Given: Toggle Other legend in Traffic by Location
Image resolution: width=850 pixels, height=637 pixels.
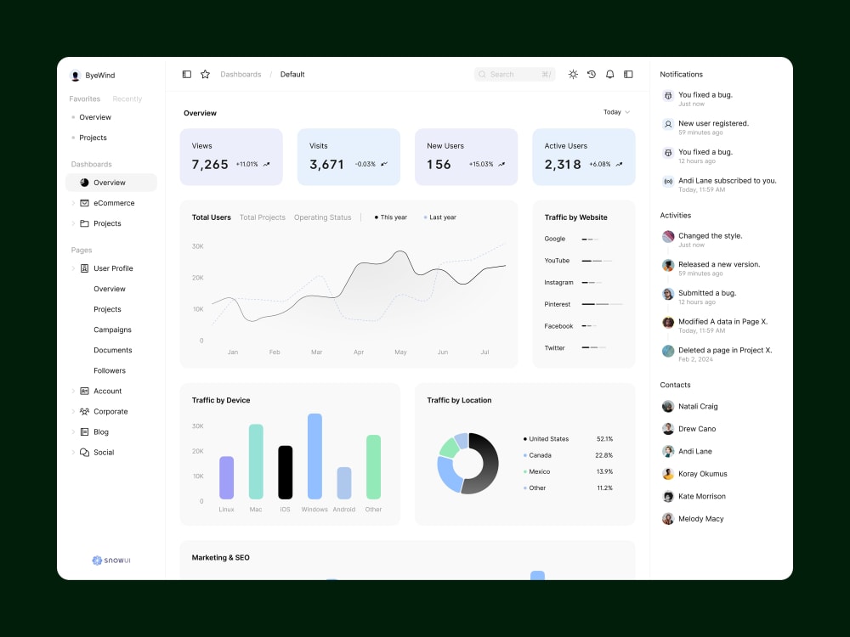Looking at the screenshot, I should (535, 488).
